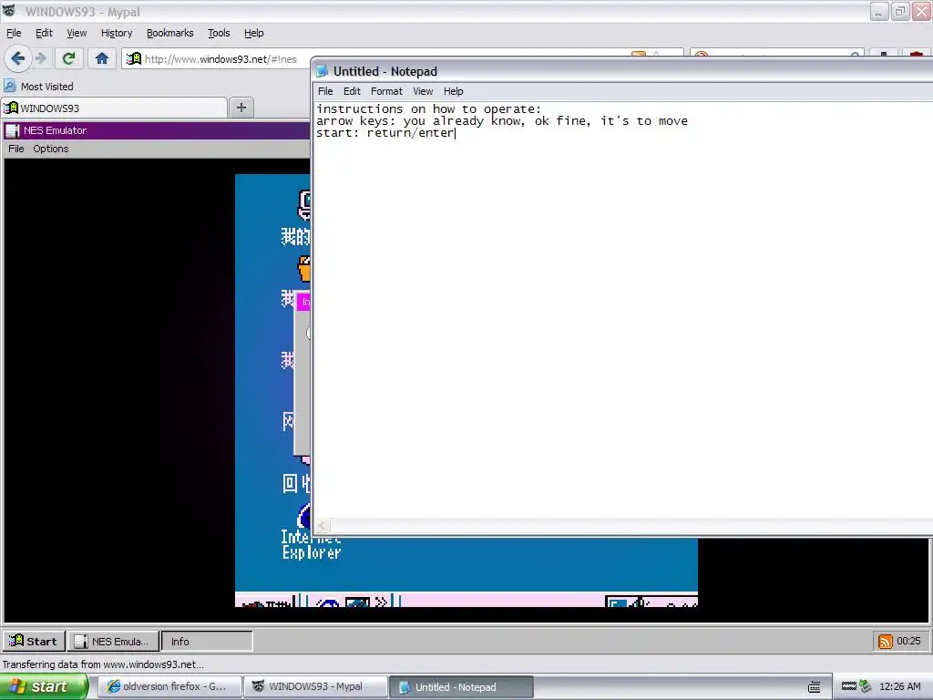This screenshot has width=933, height=700.
Task: Open the Bookmarks menu in Mypal
Action: point(170,33)
